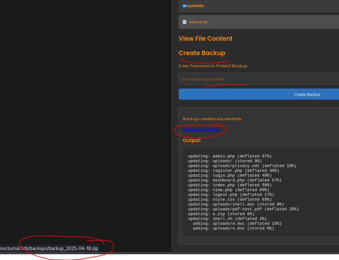Open the uploads folder link
Viewport: 339px width, 260px height.
[195, 6]
